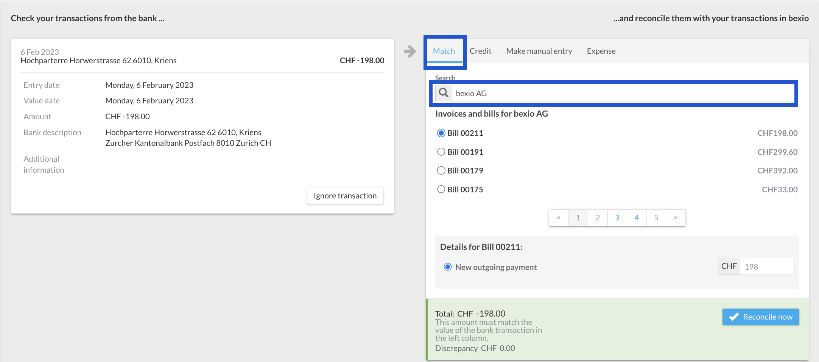The width and height of the screenshot is (819, 362).
Task: Focus the bexio AG search field
Action: click(623, 93)
